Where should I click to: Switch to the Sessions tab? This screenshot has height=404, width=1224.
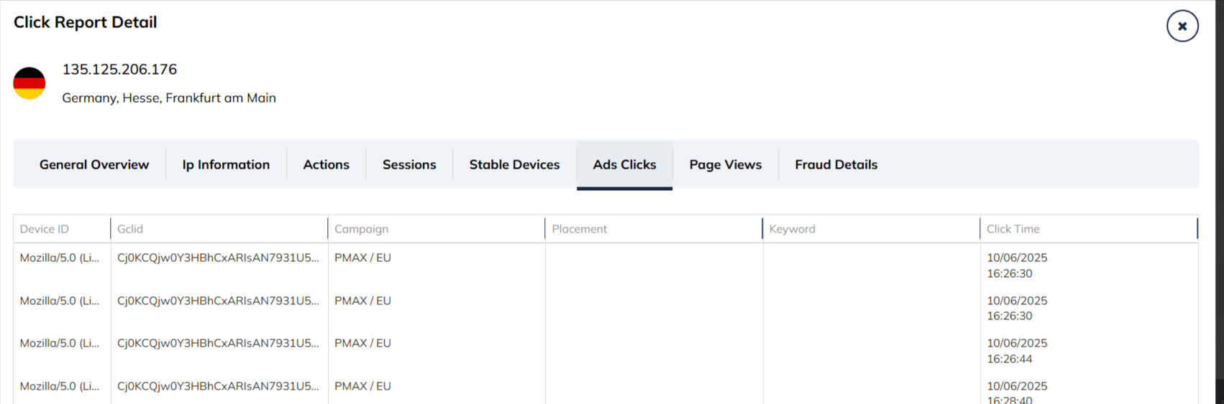(409, 164)
